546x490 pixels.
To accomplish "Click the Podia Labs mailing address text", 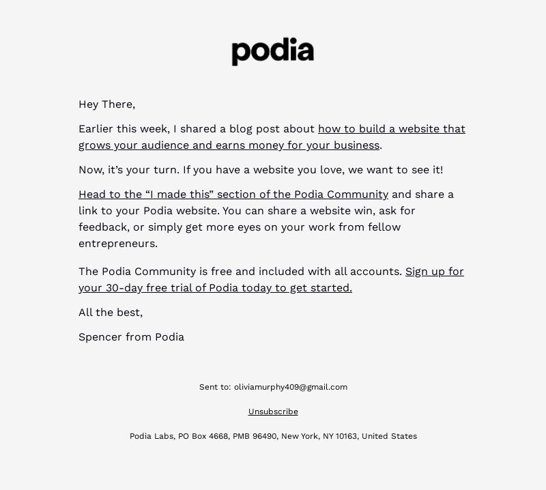I will pyautogui.click(x=273, y=436).
